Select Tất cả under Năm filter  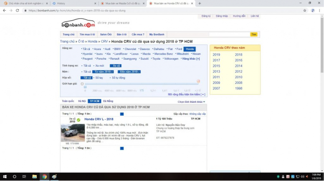pyautogui.click(x=87, y=71)
